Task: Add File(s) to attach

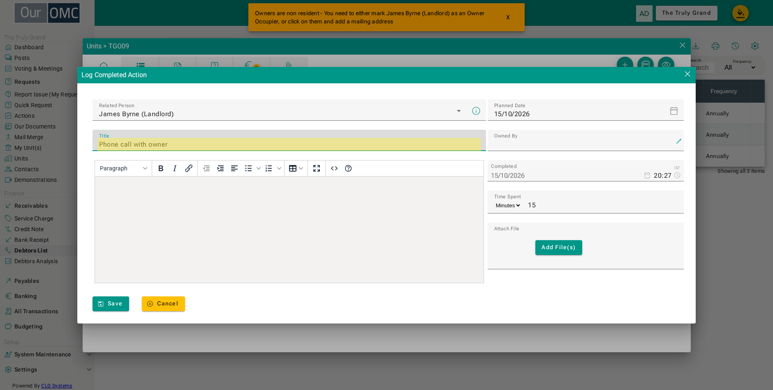Action: (x=558, y=248)
